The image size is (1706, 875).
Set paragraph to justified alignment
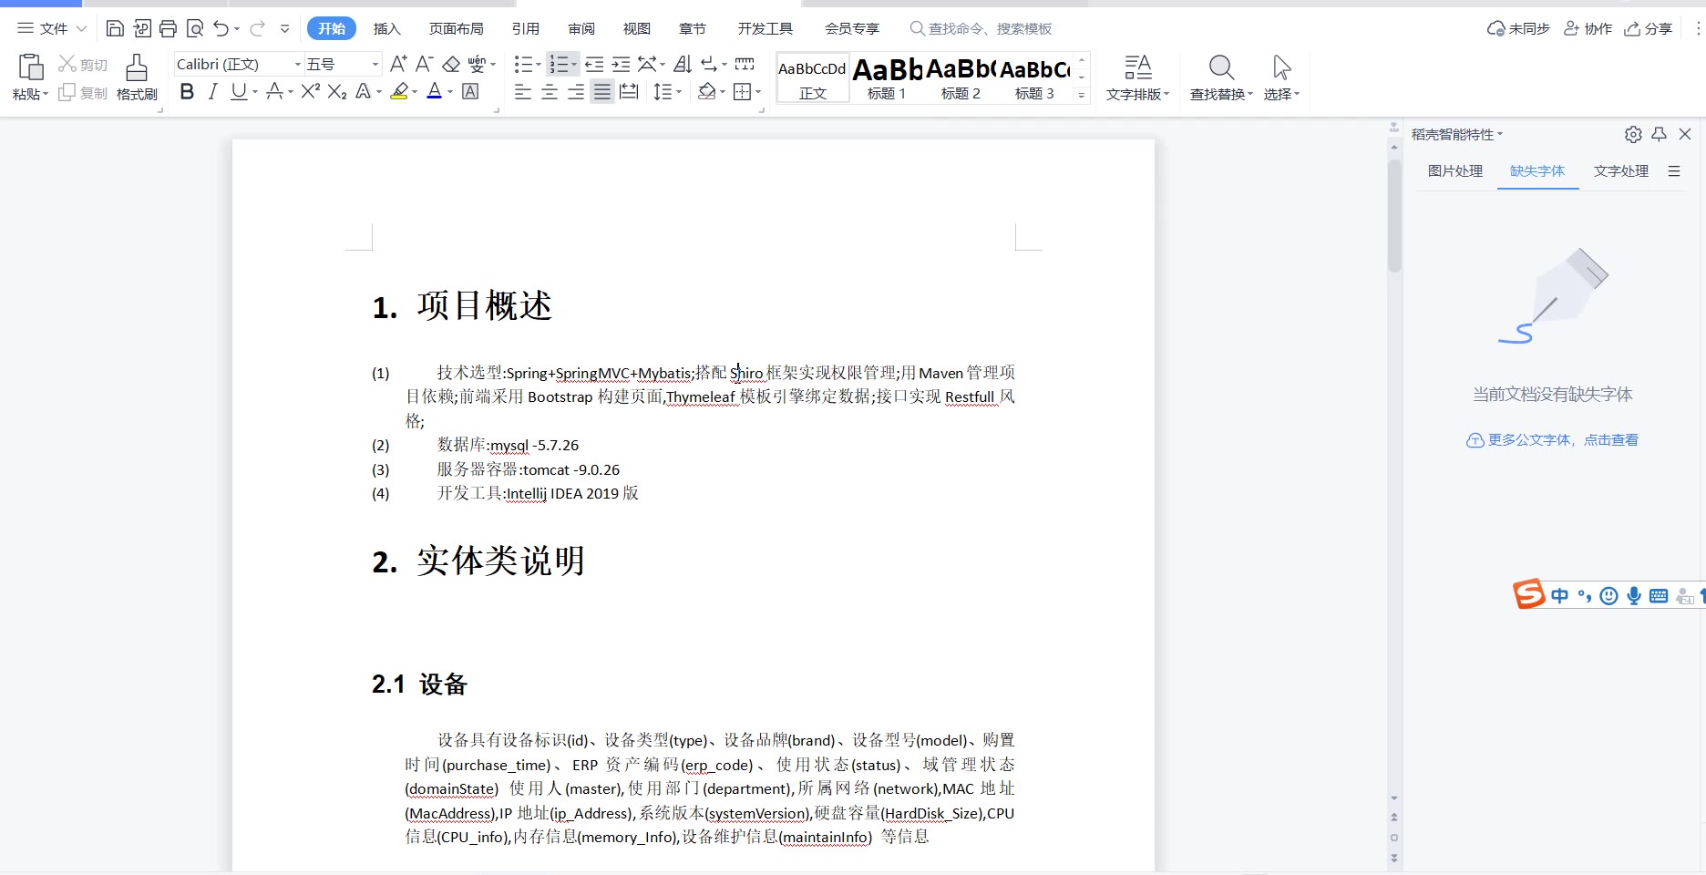point(602,91)
